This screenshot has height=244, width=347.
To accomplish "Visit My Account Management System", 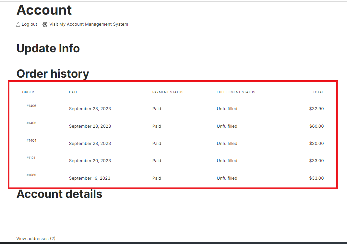I will point(89,24).
